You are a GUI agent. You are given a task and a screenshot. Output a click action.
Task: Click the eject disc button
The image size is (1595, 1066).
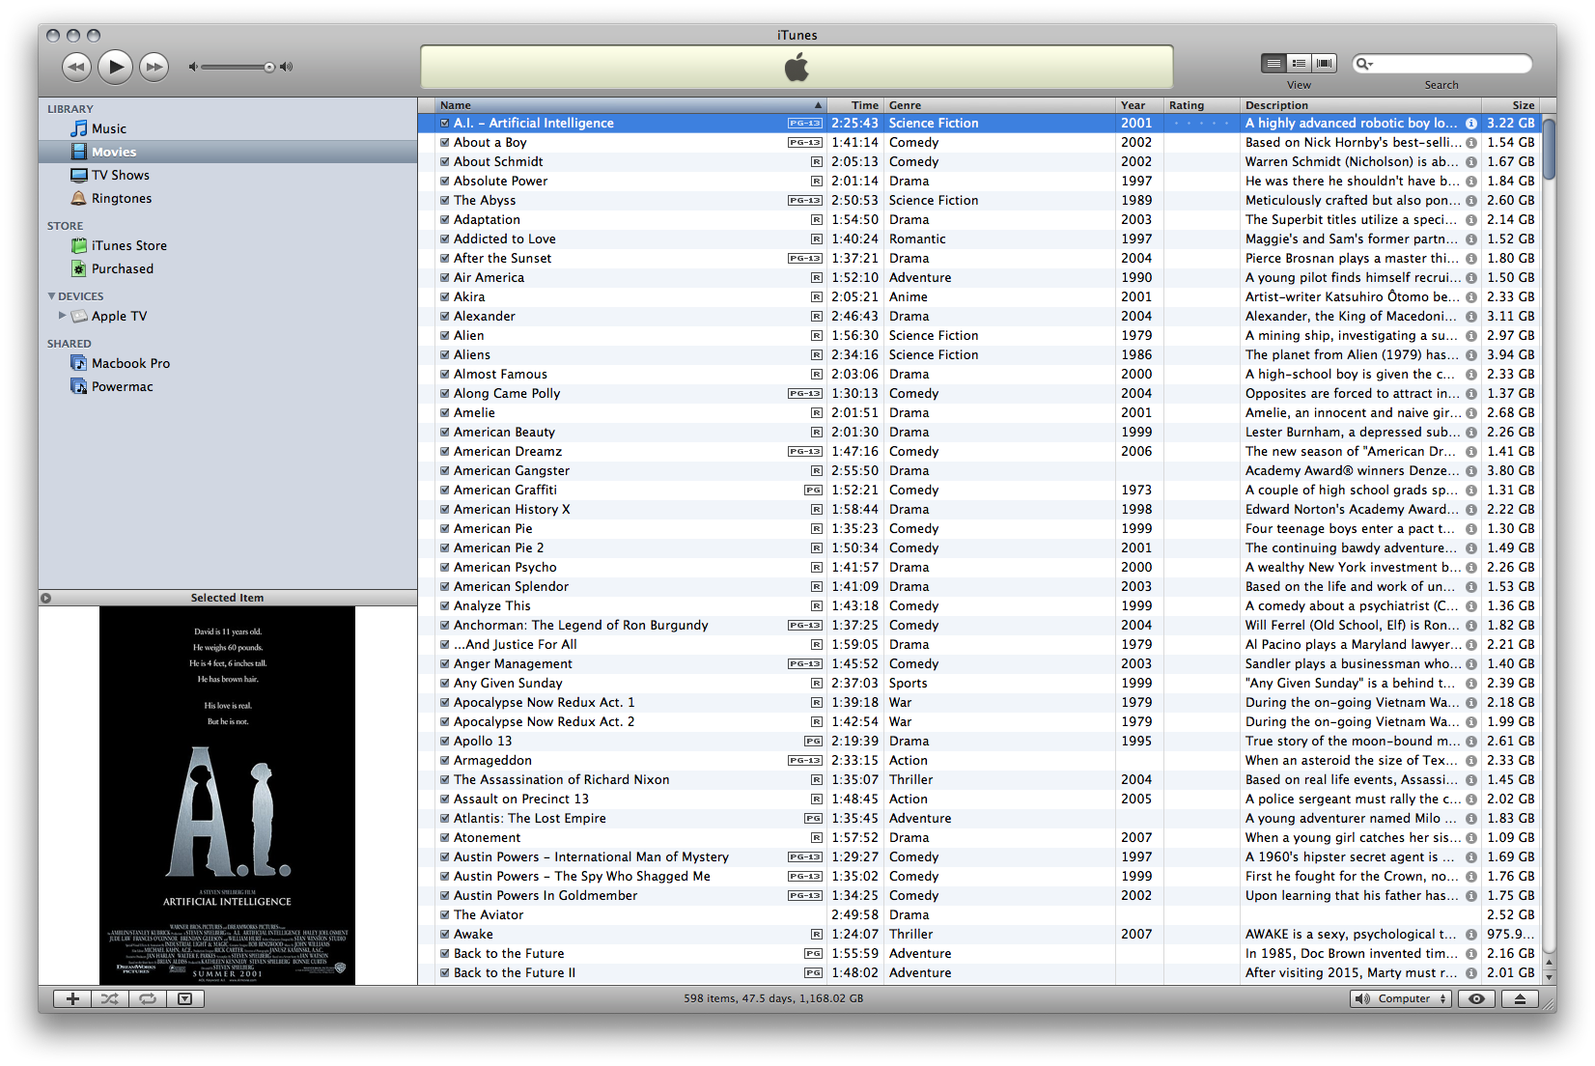tap(1520, 998)
